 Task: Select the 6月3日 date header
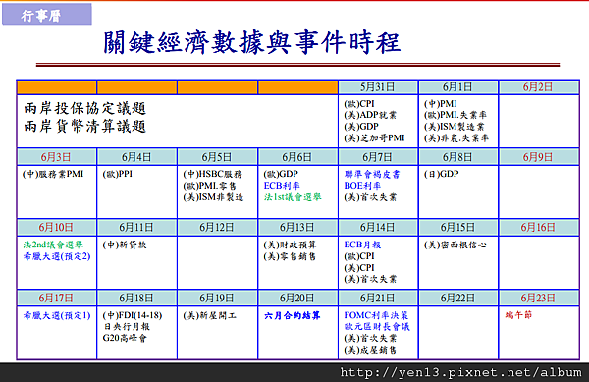pos(56,157)
